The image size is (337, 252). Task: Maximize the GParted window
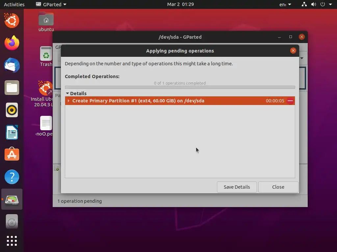(290, 37)
